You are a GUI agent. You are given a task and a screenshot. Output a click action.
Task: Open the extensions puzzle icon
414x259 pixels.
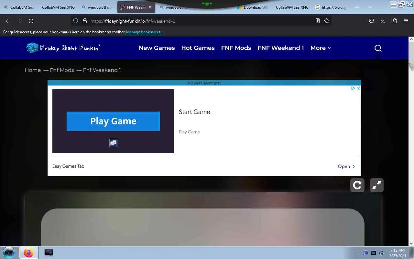(395, 21)
